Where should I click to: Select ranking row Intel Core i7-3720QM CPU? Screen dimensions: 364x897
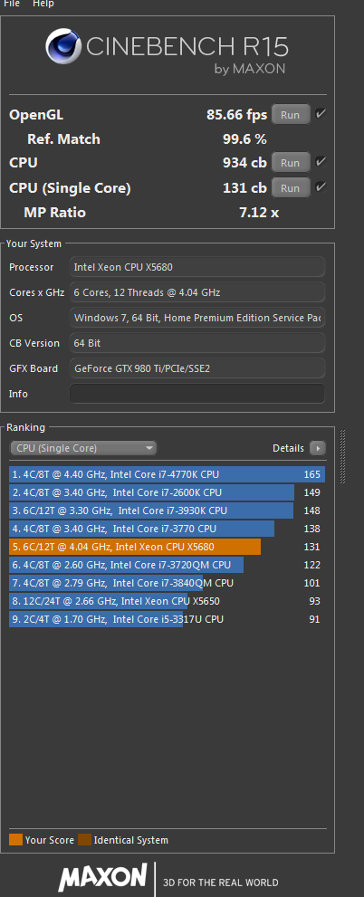[x=168, y=565]
